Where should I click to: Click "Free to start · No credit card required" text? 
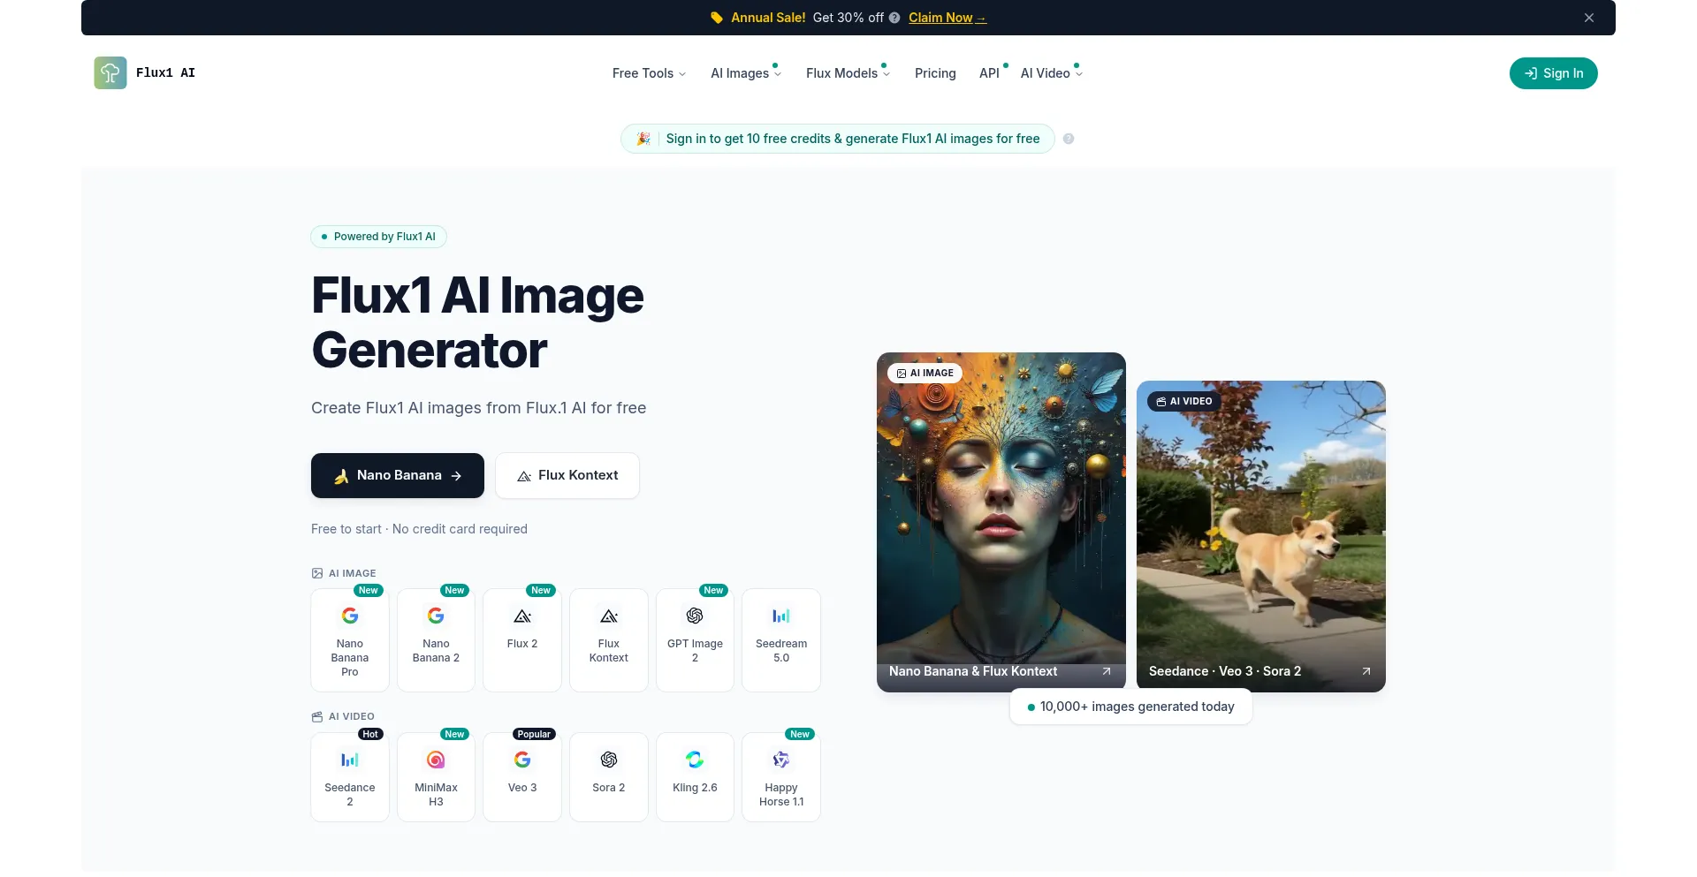point(419,529)
